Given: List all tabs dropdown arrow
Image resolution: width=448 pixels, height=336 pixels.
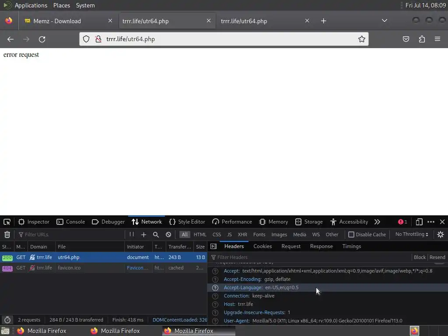Looking at the screenshot, I should point(385,21).
